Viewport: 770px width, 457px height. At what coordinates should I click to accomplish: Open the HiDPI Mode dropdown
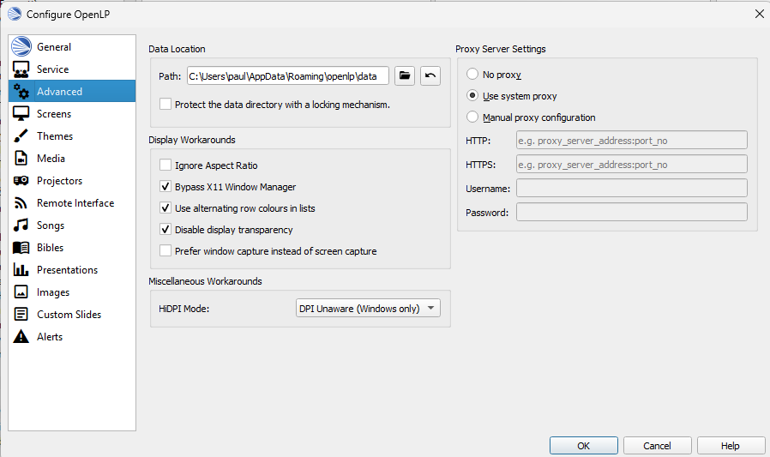point(367,309)
